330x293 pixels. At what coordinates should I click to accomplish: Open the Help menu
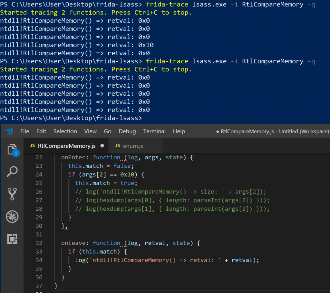pyautogui.click(x=179, y=131)
